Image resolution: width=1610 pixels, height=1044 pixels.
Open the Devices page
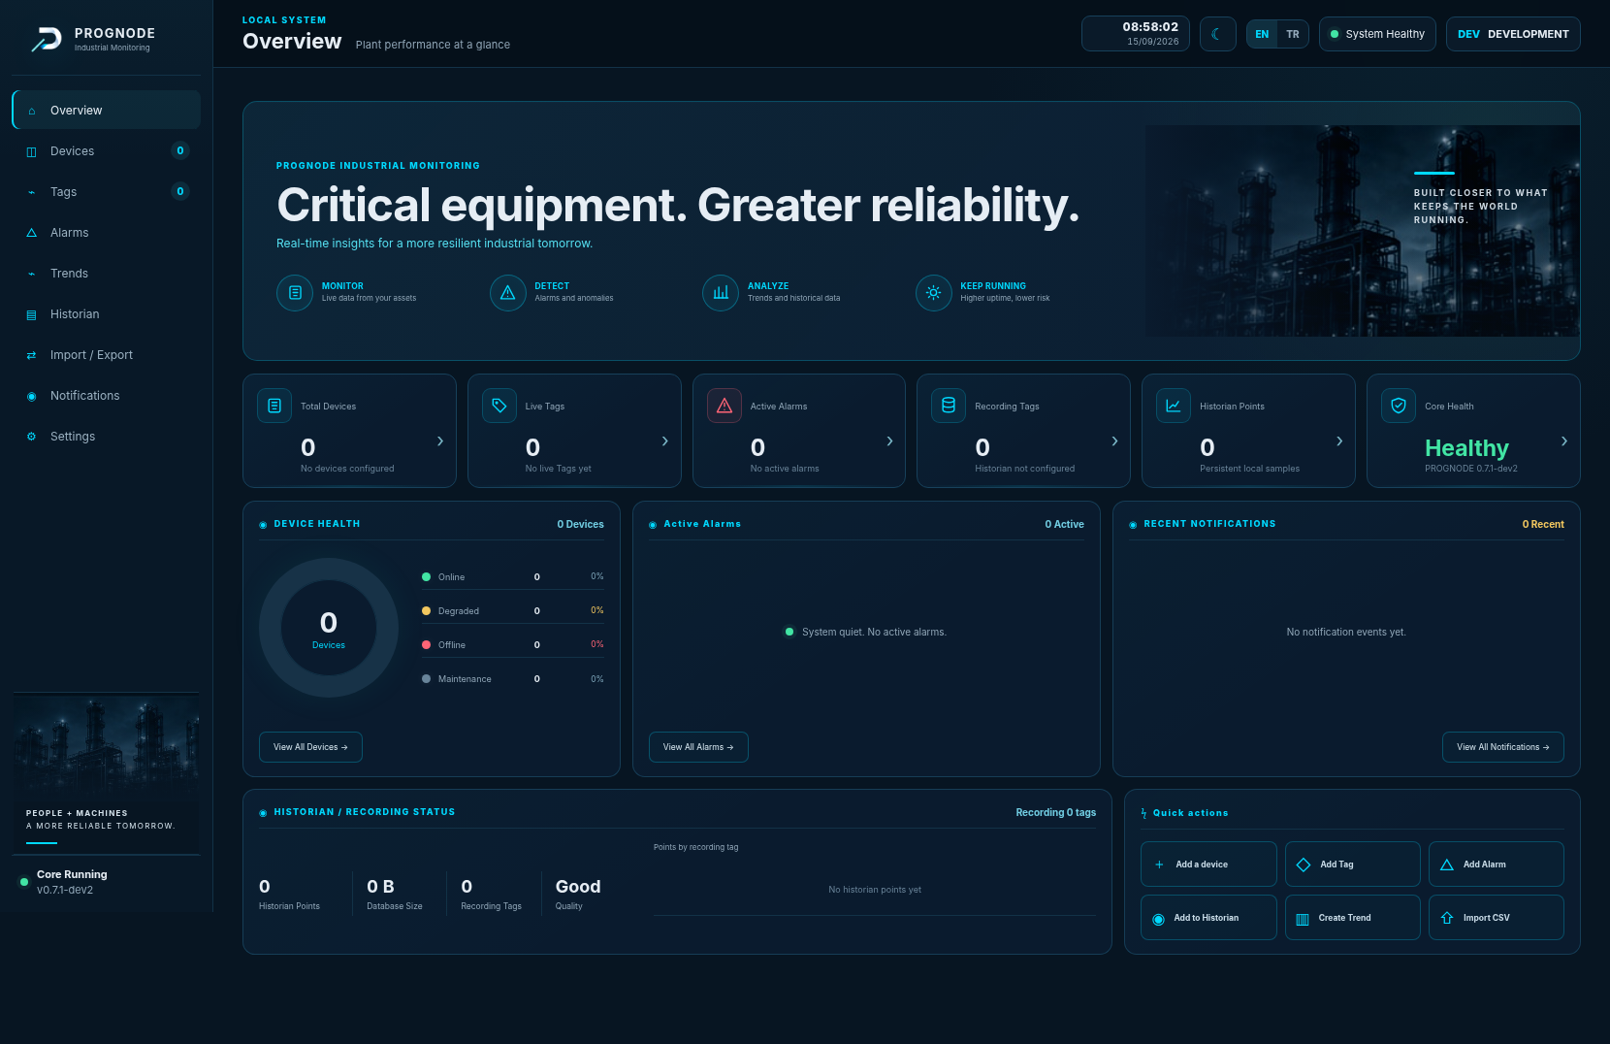click(107, 150)
